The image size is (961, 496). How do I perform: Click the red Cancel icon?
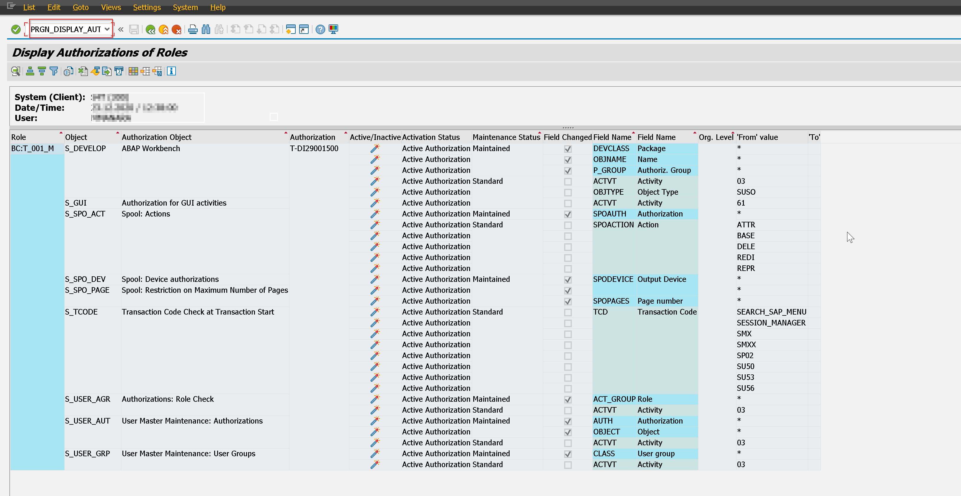click(x=176, y=29)
